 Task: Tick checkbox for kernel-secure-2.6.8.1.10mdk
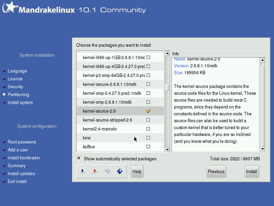(x=148, y=84)
